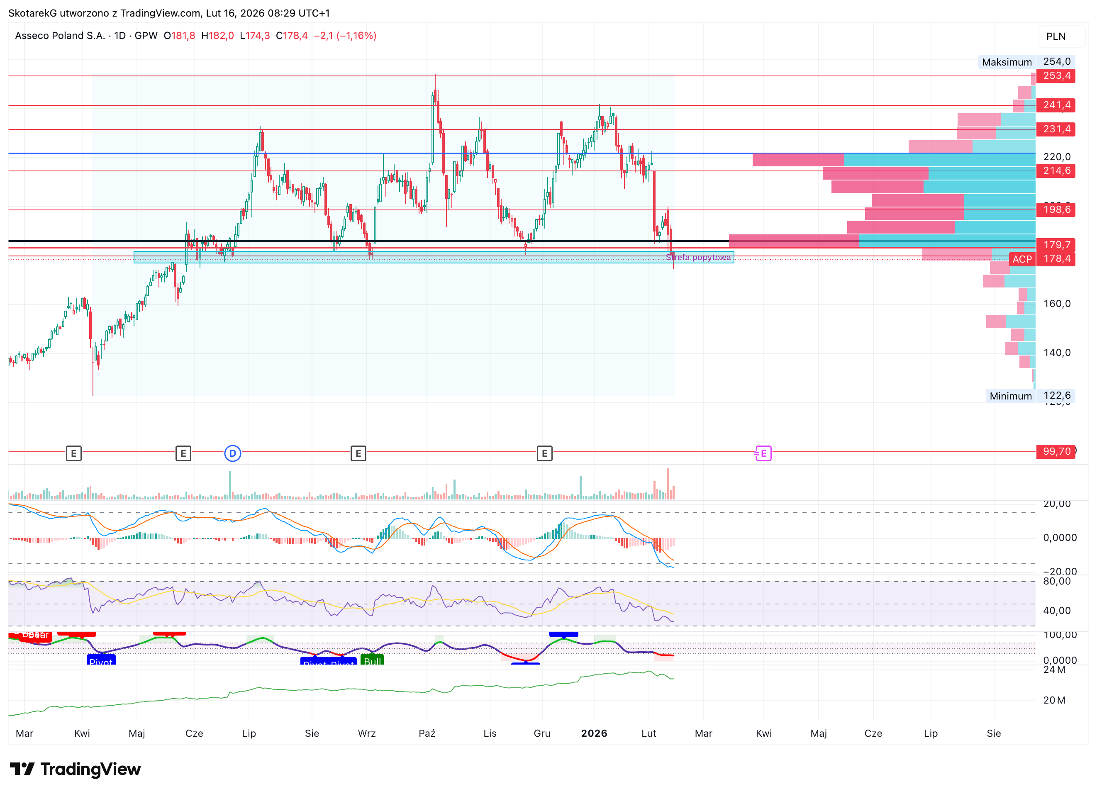Click the Lut month label on time axis
This screenshot has height=794, width=1097.
pos(648,733)
